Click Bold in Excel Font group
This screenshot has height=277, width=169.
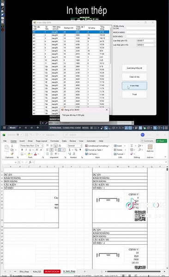pyautogui.click(x=22, y=150)
